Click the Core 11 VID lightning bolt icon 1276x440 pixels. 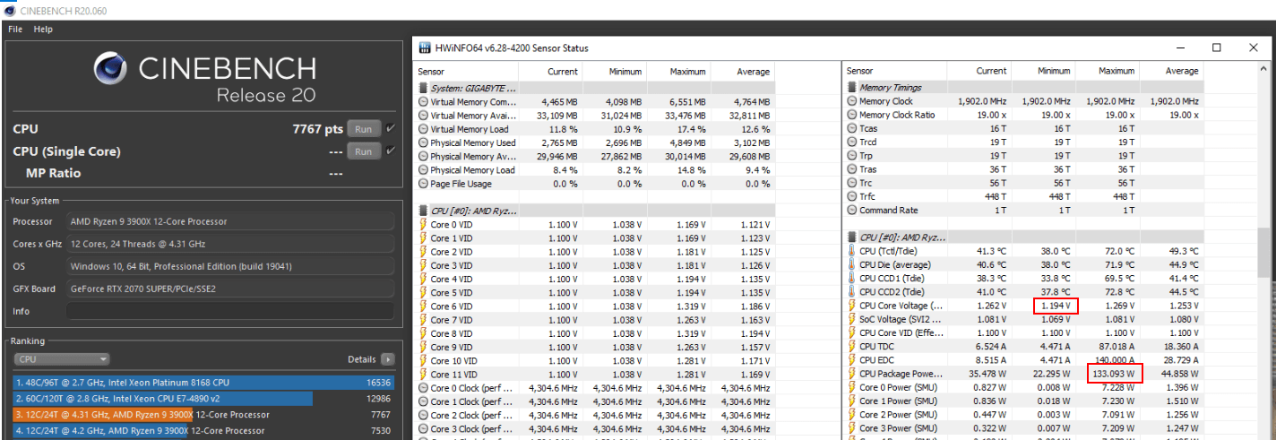pyautogui.click(x=424, y=375)
